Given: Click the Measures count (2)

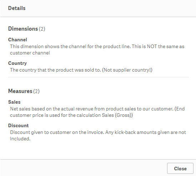Looking at the screenshot, I should [36, 91].
